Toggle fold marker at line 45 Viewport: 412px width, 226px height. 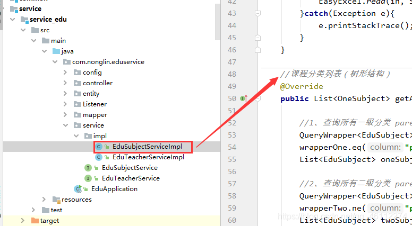point(257,38)
